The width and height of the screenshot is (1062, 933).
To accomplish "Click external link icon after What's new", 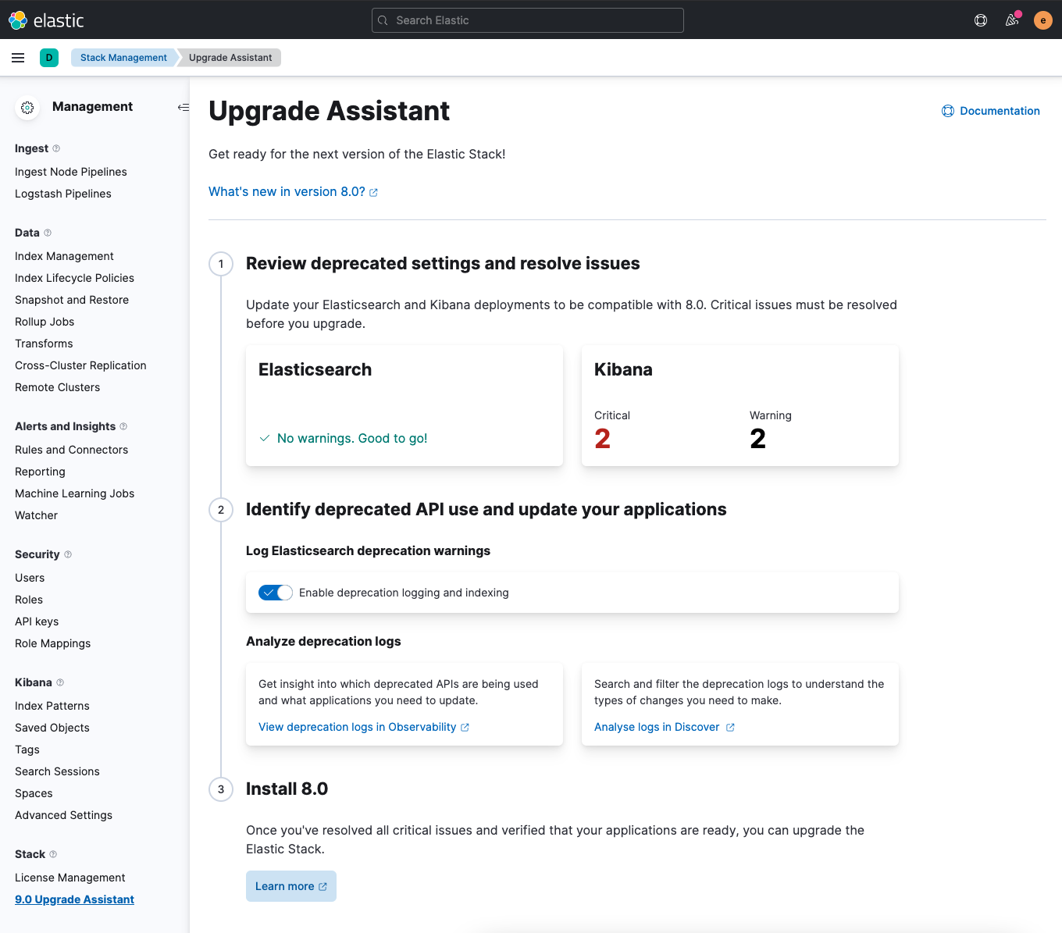I will point(373,193).
